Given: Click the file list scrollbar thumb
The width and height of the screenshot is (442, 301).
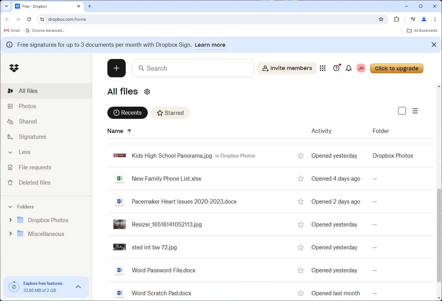Looking at the screenshot, I should click(439, 235).
